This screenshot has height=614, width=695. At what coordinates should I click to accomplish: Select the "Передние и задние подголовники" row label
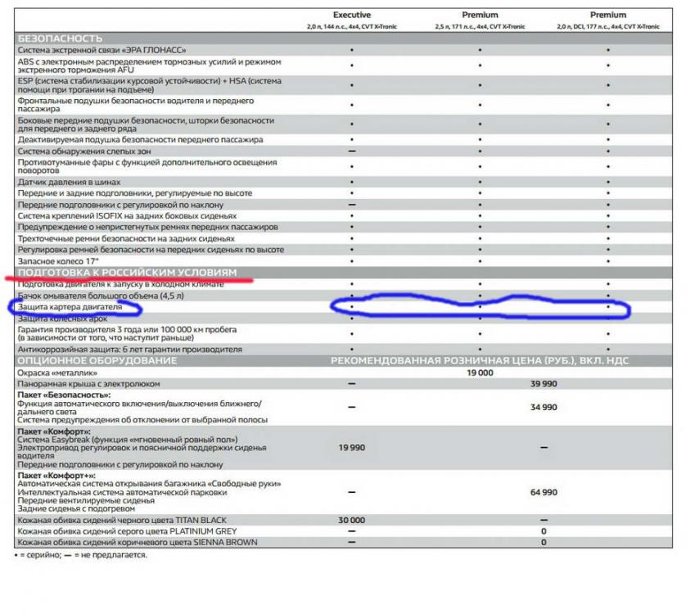pyautogui.click(x=135, y=193)
